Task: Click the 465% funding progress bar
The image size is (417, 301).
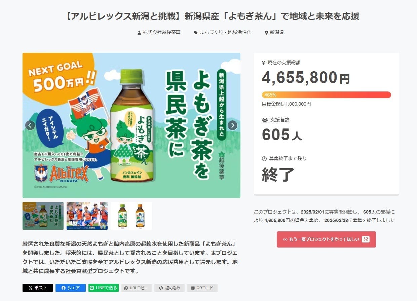Action: [x=326, y=95]
